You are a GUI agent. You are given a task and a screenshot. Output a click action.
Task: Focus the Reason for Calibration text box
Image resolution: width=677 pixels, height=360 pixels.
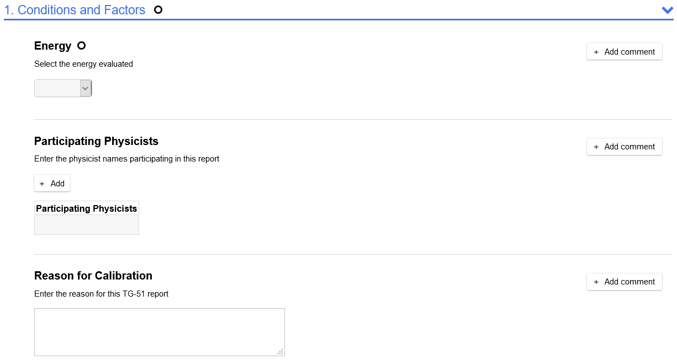tap(159, 332)
